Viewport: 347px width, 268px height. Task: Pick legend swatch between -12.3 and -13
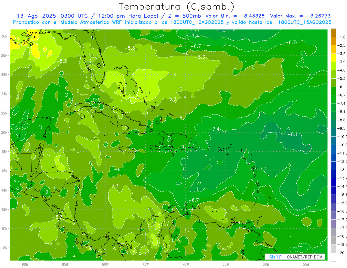click(x=333, y=166)
